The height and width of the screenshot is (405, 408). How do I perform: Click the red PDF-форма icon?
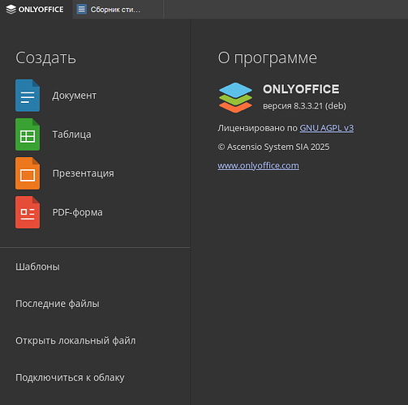coord(28,212)
